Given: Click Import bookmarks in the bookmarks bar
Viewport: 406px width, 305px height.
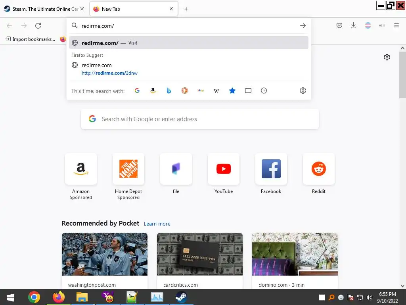Looking at the screenshot, I should click(x=30, y=39).
